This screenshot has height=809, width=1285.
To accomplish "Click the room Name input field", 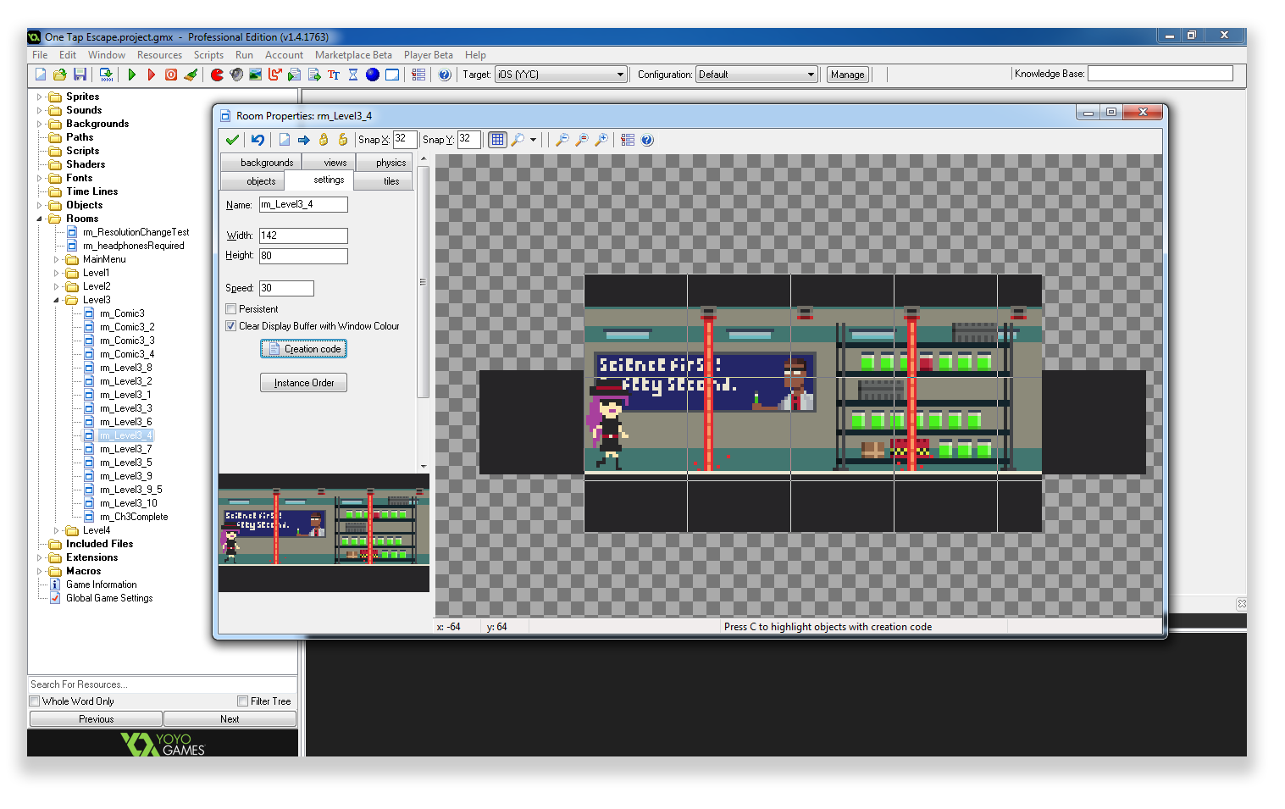I will [x=303, y=204].
